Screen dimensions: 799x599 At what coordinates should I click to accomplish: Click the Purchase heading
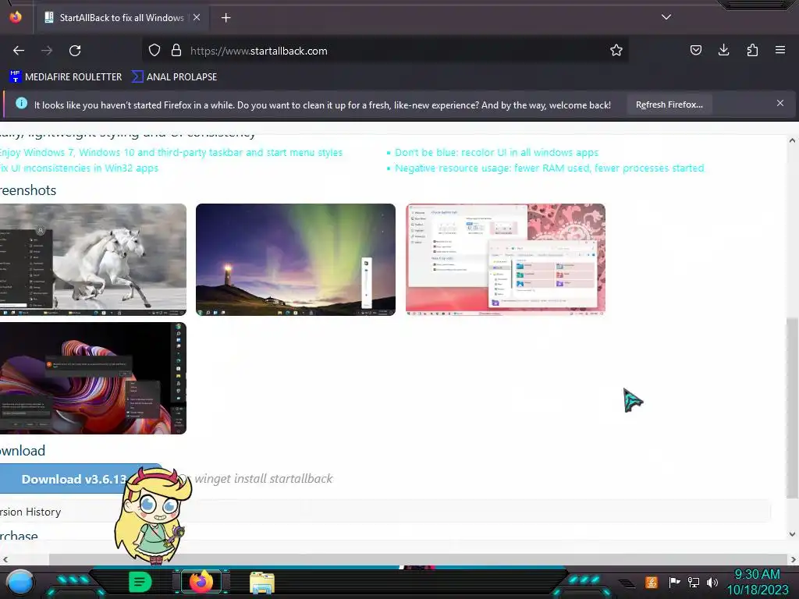coord(19,536)
